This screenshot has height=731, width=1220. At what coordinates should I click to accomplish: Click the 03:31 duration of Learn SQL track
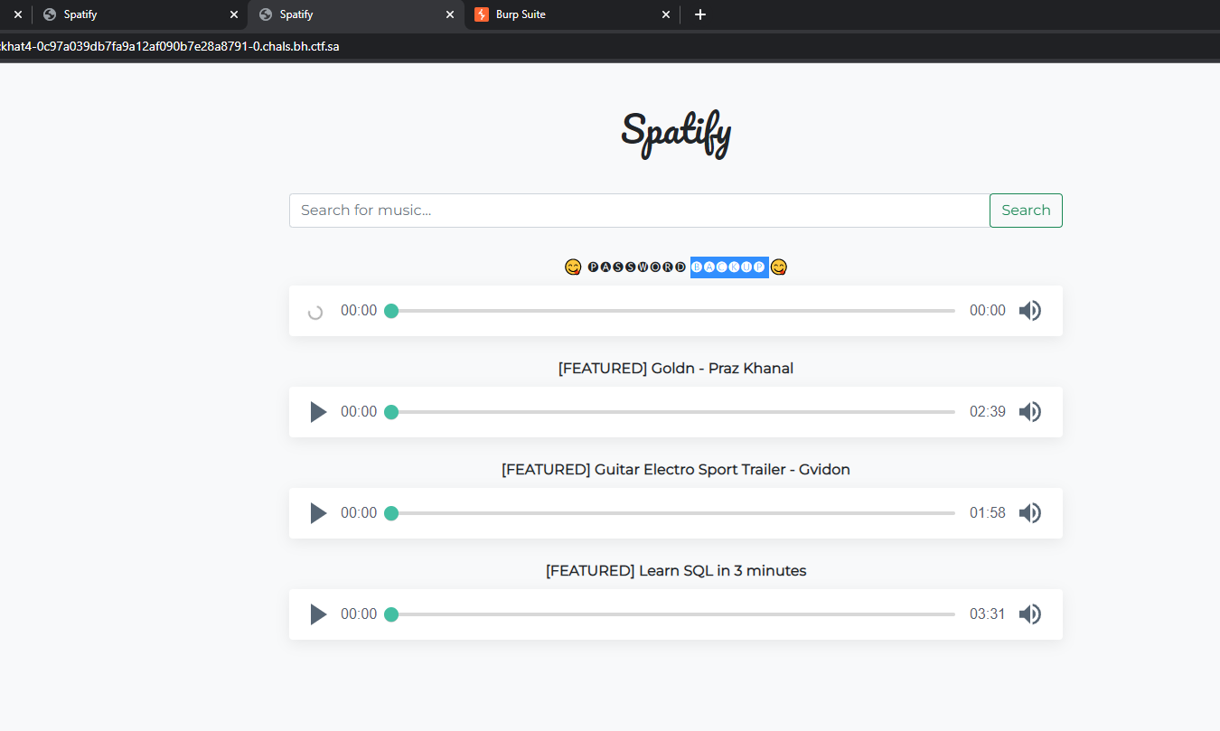pos(988,614)
